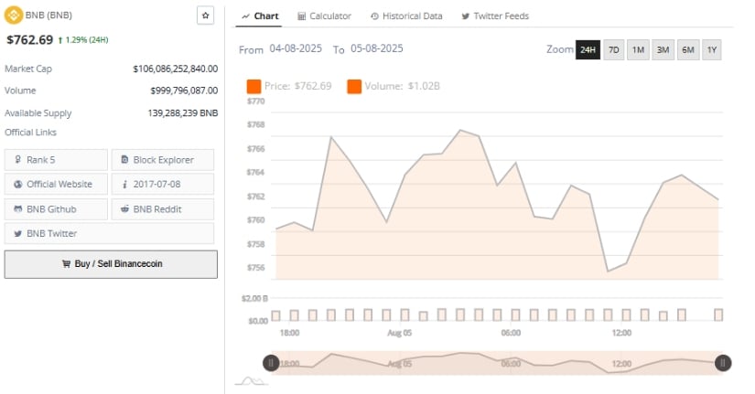This screenshot has width=755, height=394.
Task: Click the Volume value $999,796,087.00
Action: coord(184,91)
